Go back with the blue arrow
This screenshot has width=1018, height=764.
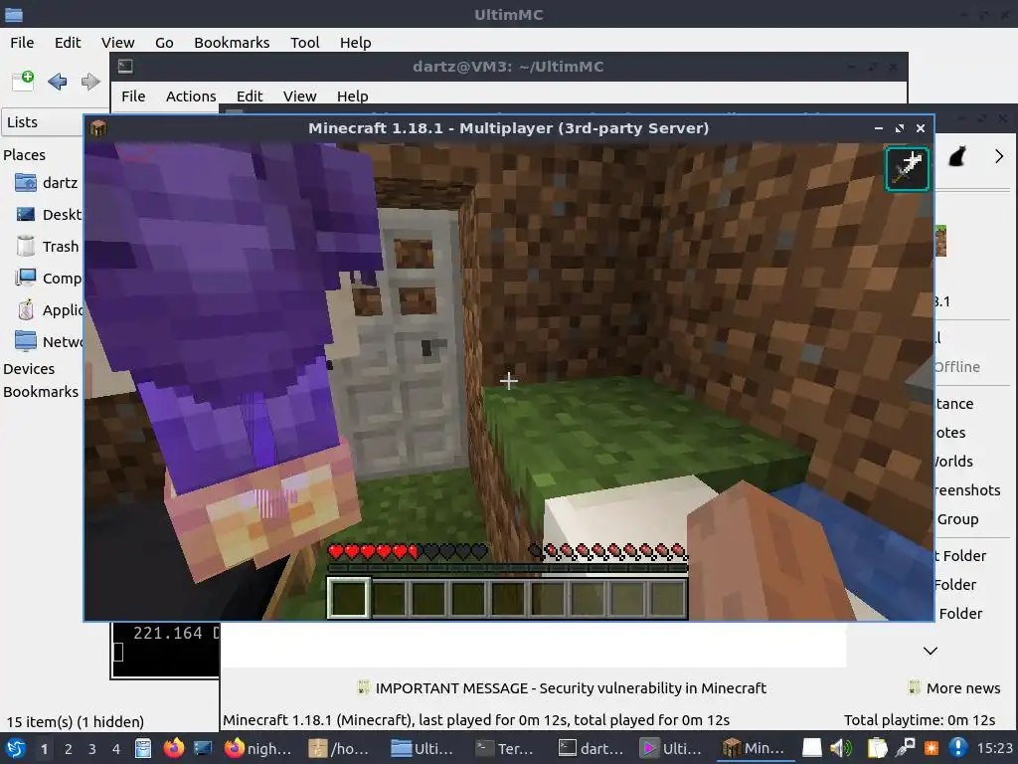[57, 82]
